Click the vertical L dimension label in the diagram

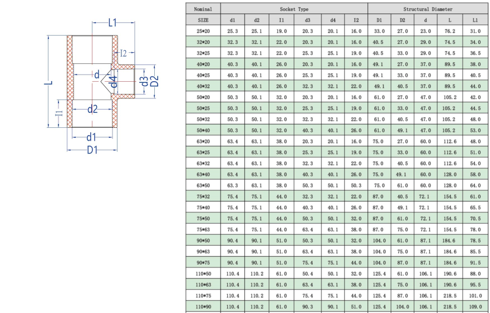[x=49, y=82]
